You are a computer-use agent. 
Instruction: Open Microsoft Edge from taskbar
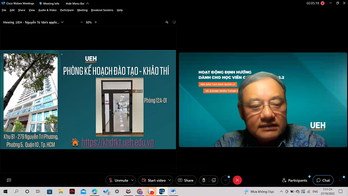tap(94, 192)
